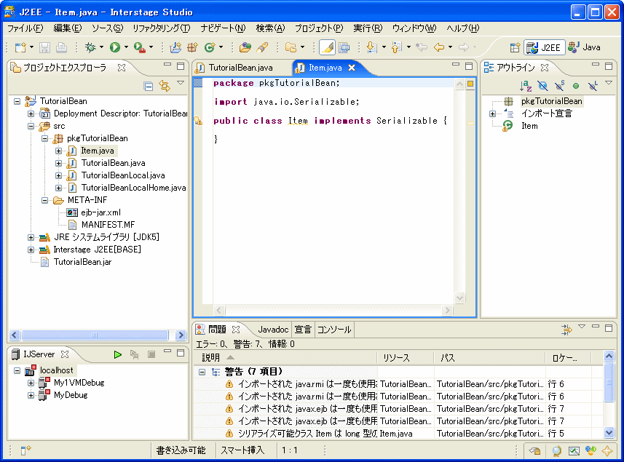Click the Project Explorer horizontal scrollbar thumb
The image size is (624, 462).
[95, 335]
